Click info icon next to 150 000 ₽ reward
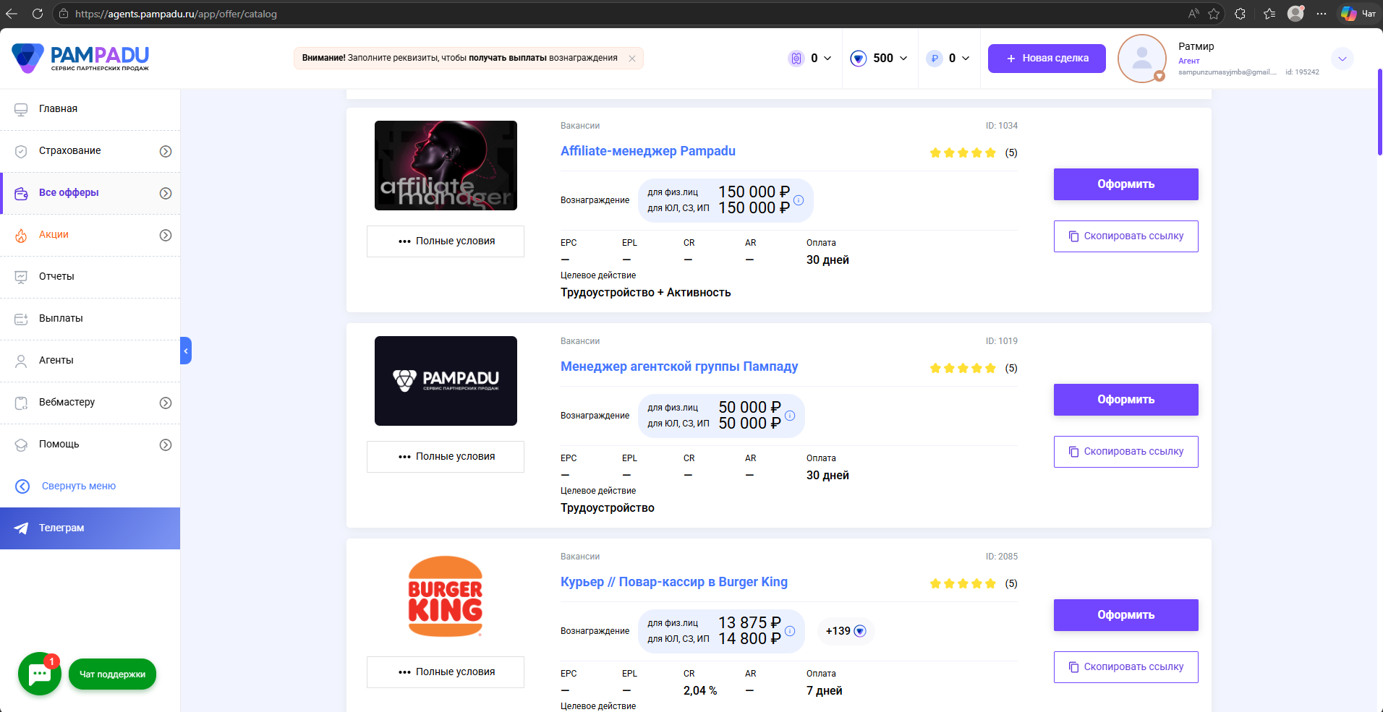 tap(799, 200)
